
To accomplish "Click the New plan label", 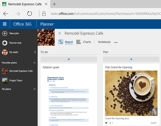I will [x=14, y=33].
